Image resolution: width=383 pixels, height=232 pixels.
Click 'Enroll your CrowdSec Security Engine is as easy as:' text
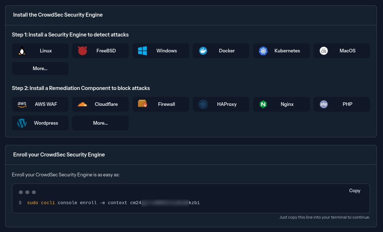[66, 175]
